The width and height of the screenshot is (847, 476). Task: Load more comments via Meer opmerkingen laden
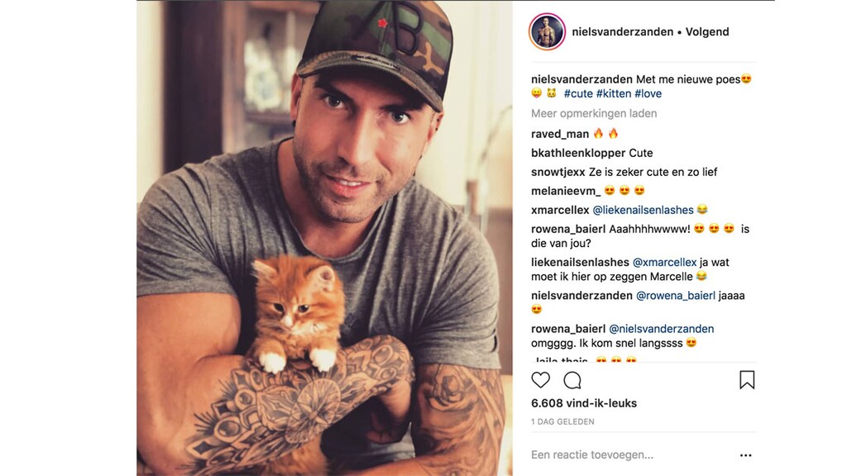tap(594, 113)
